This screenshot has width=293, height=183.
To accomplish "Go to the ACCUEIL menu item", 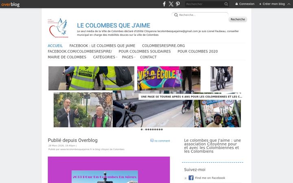I will click(x=55, y=46).
